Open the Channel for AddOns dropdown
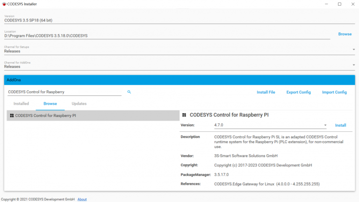 (x=353, y=65)
